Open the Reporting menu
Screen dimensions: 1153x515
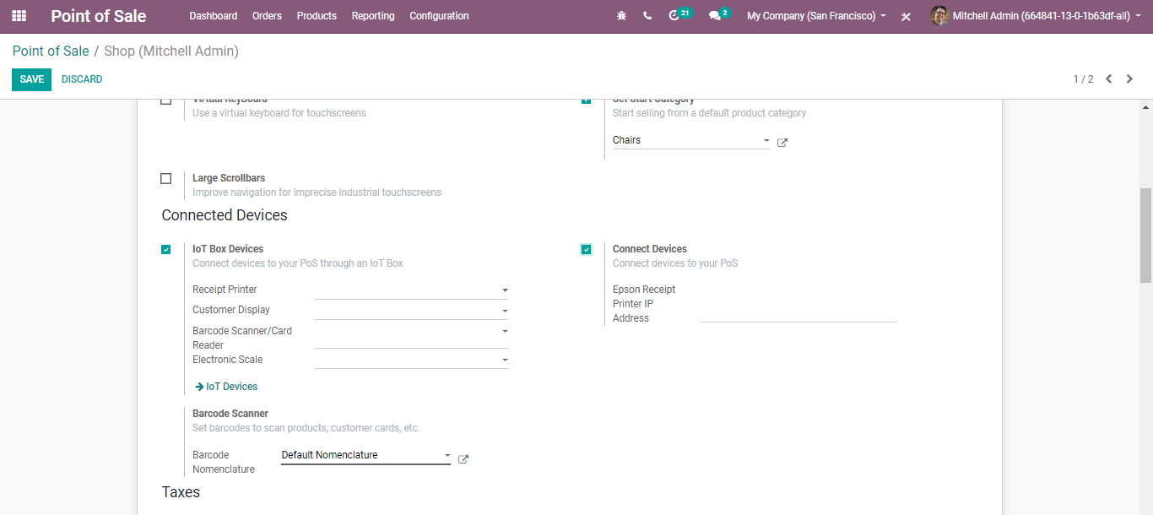373,16
